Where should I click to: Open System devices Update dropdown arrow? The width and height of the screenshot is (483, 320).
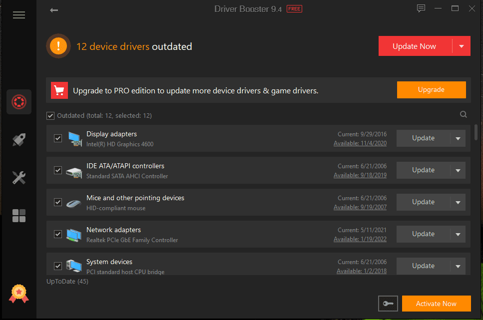[x=458, y=266]
